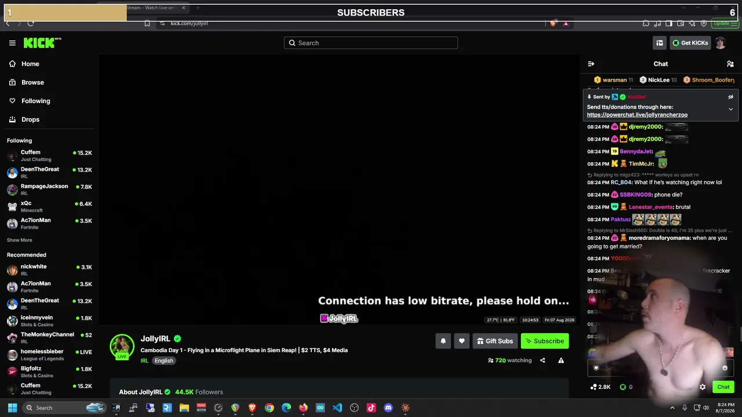Click the moredramaforyomama username
The width and height of the screenshot is (742, 417).
click(660, 238)
